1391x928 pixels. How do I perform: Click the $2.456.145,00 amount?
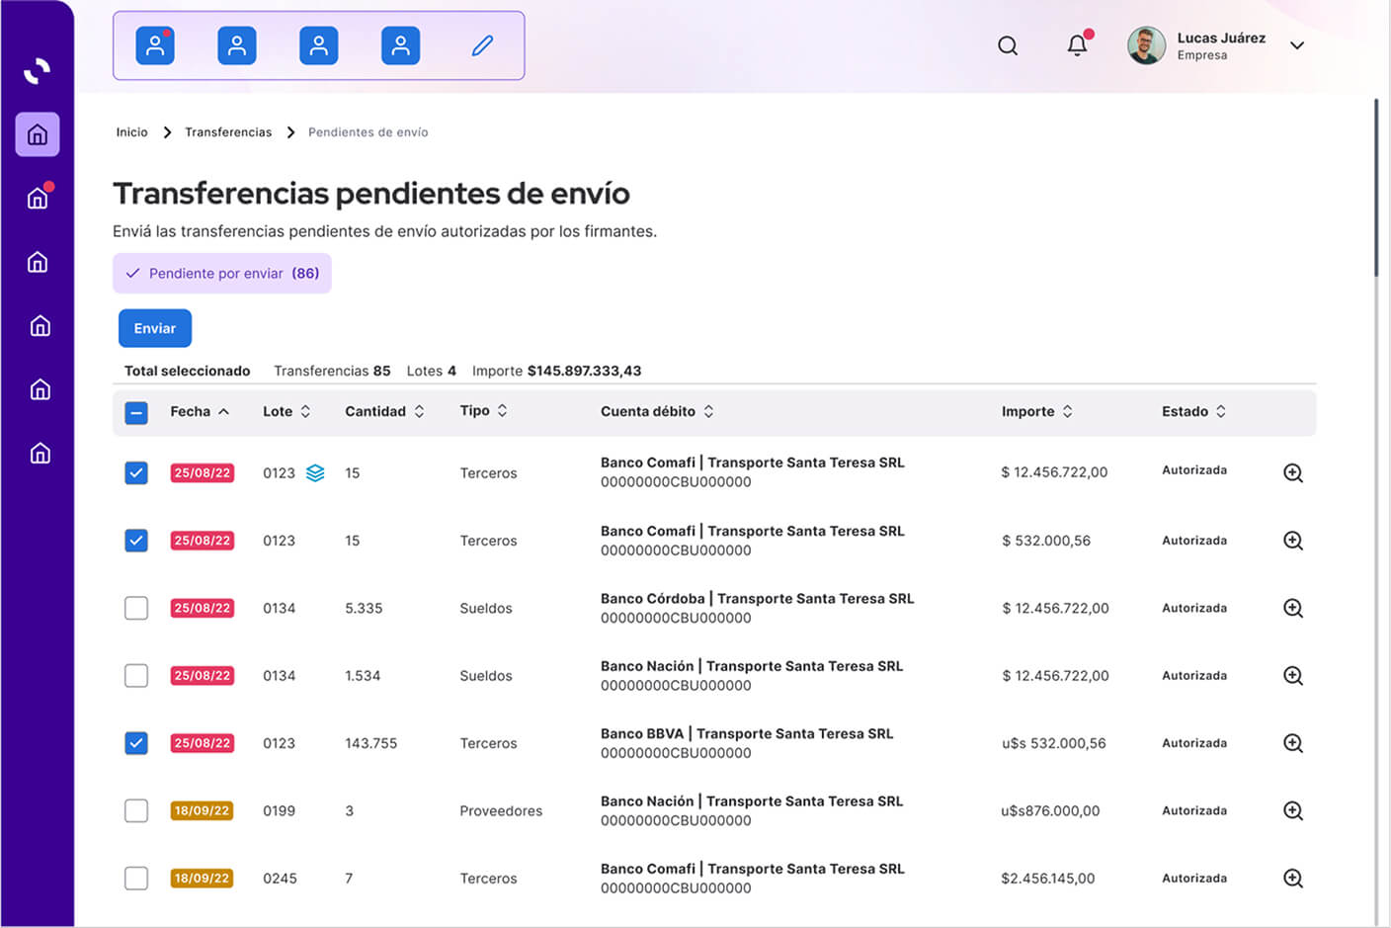coord(1048,878)
